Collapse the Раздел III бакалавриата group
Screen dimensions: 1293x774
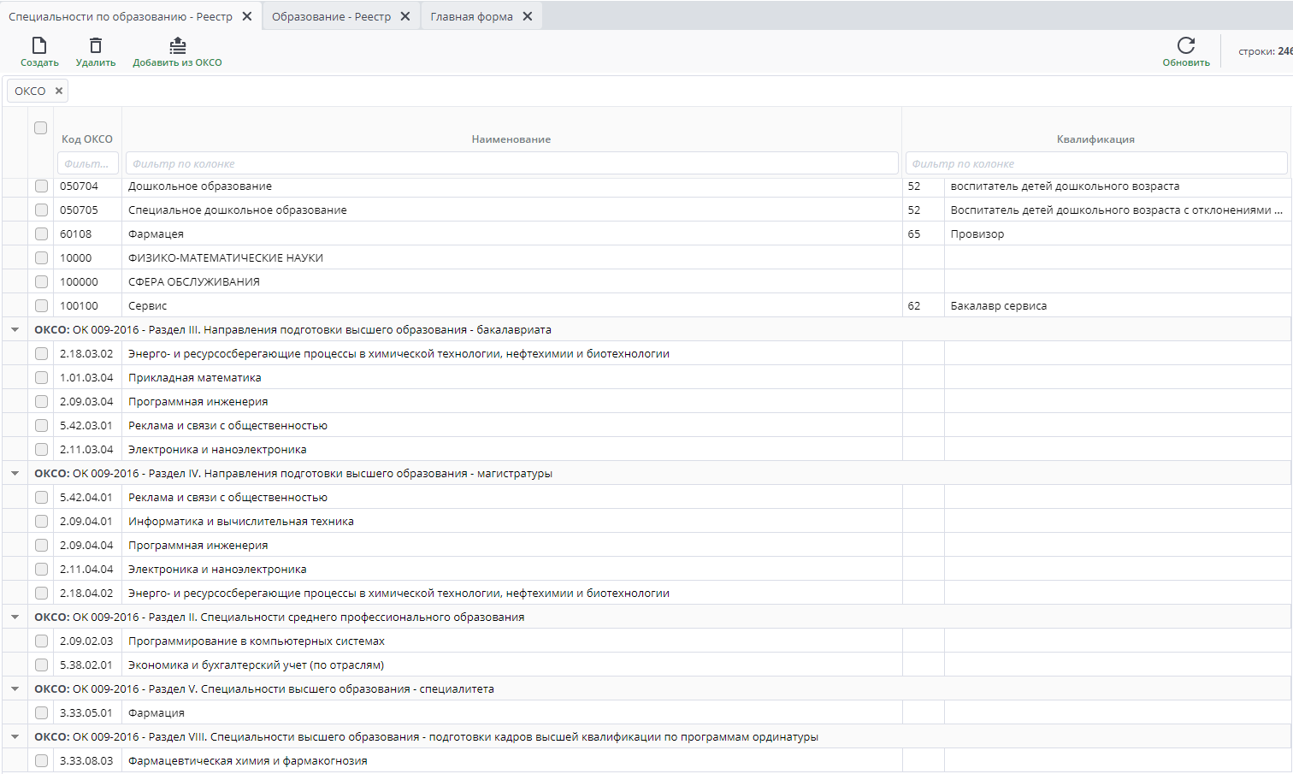coord(15,329)
